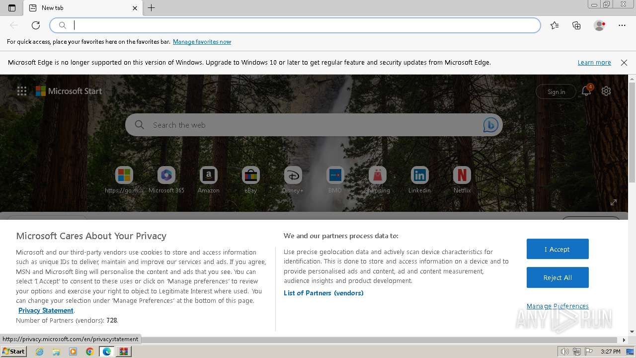The height and width of the screenshot is (358, 636).
Task: Expand the background image view arrow
Action: [614, 202]
